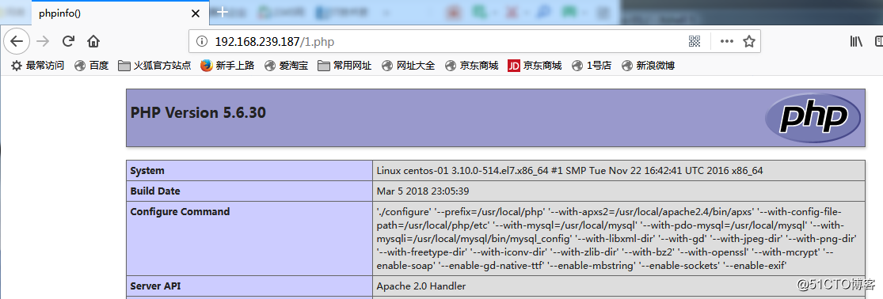Click the Apache 2.0 Handler value
The image size is (883, 299).
coord(421,286)
